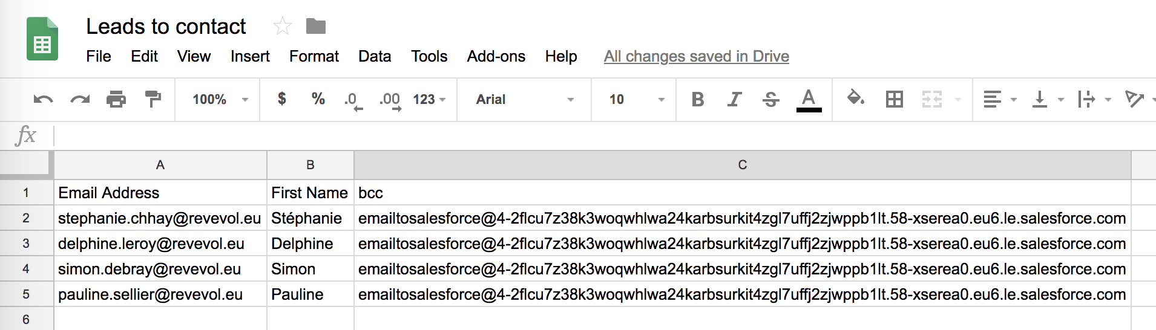Open the 100% zoom dropdown
Viewport: 1156px width, 330px height.
220,99
